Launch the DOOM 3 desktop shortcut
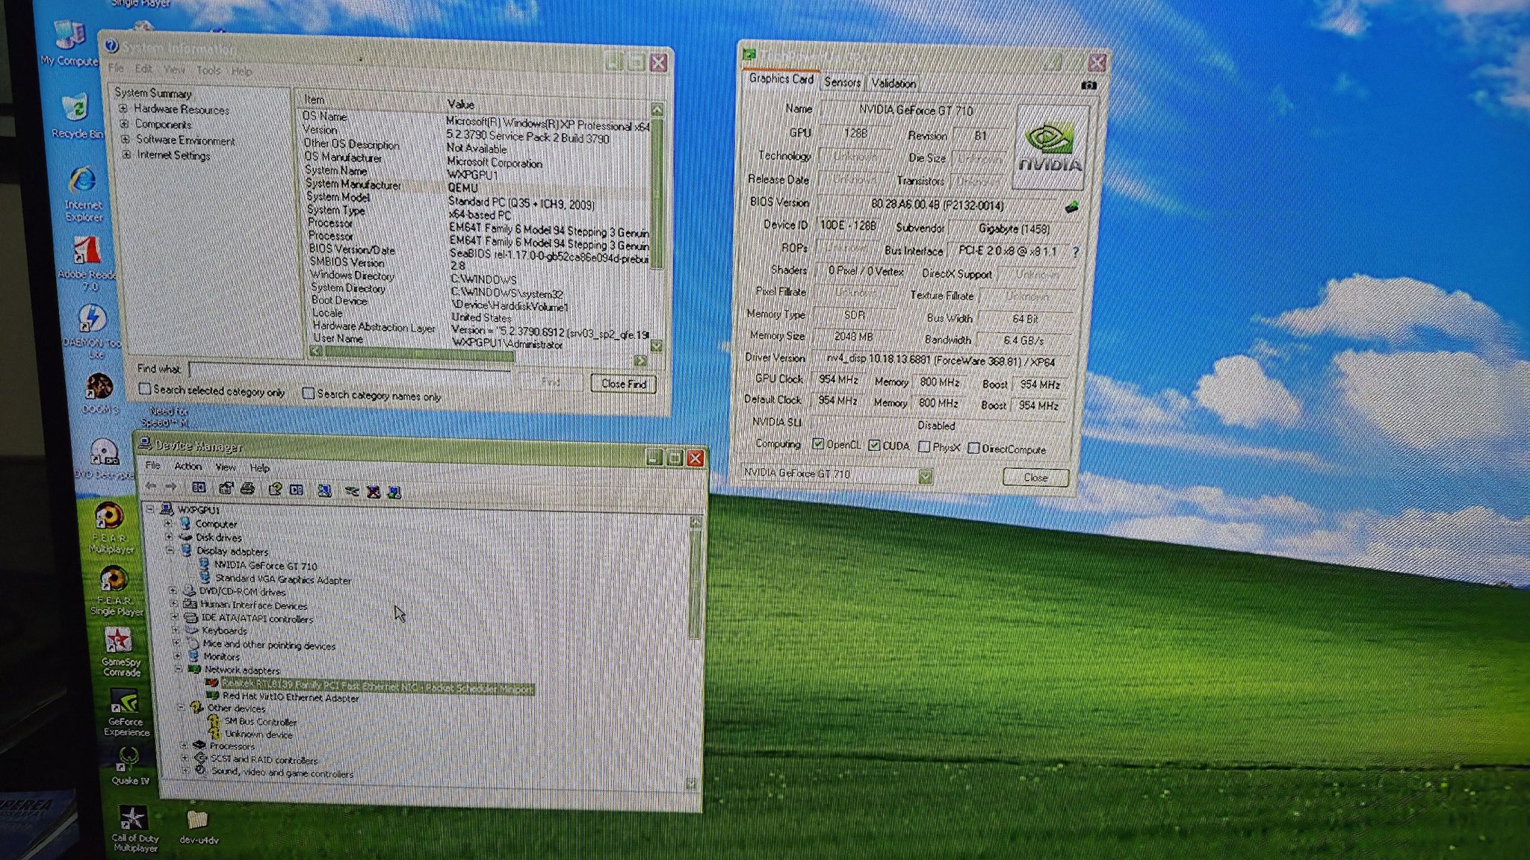This screenshot has height=860, width=1530. (x=99, y=394)
